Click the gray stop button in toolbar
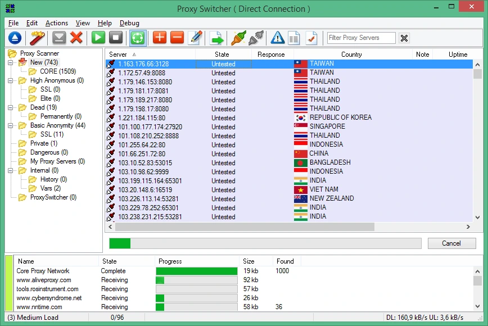Image resolution: width=488 pixels, height=326 pixels. [x=116, y=38]
